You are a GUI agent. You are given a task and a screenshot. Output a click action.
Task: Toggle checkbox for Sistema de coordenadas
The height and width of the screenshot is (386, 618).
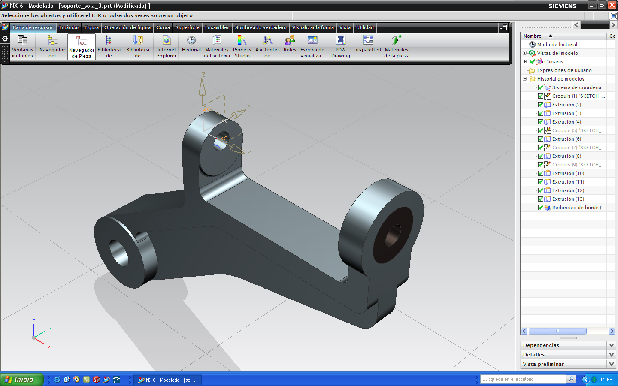[x=541, y=87]
